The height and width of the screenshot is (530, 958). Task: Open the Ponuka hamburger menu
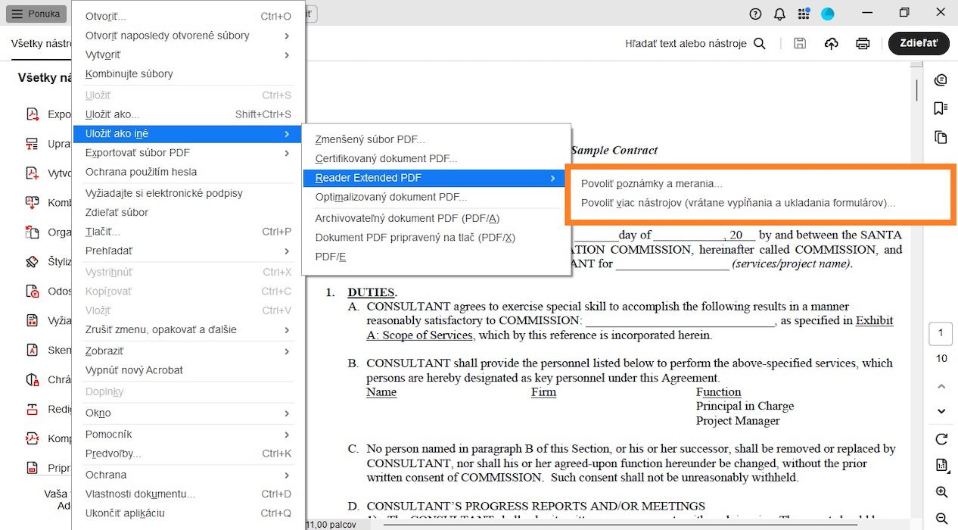coord(36,14)
